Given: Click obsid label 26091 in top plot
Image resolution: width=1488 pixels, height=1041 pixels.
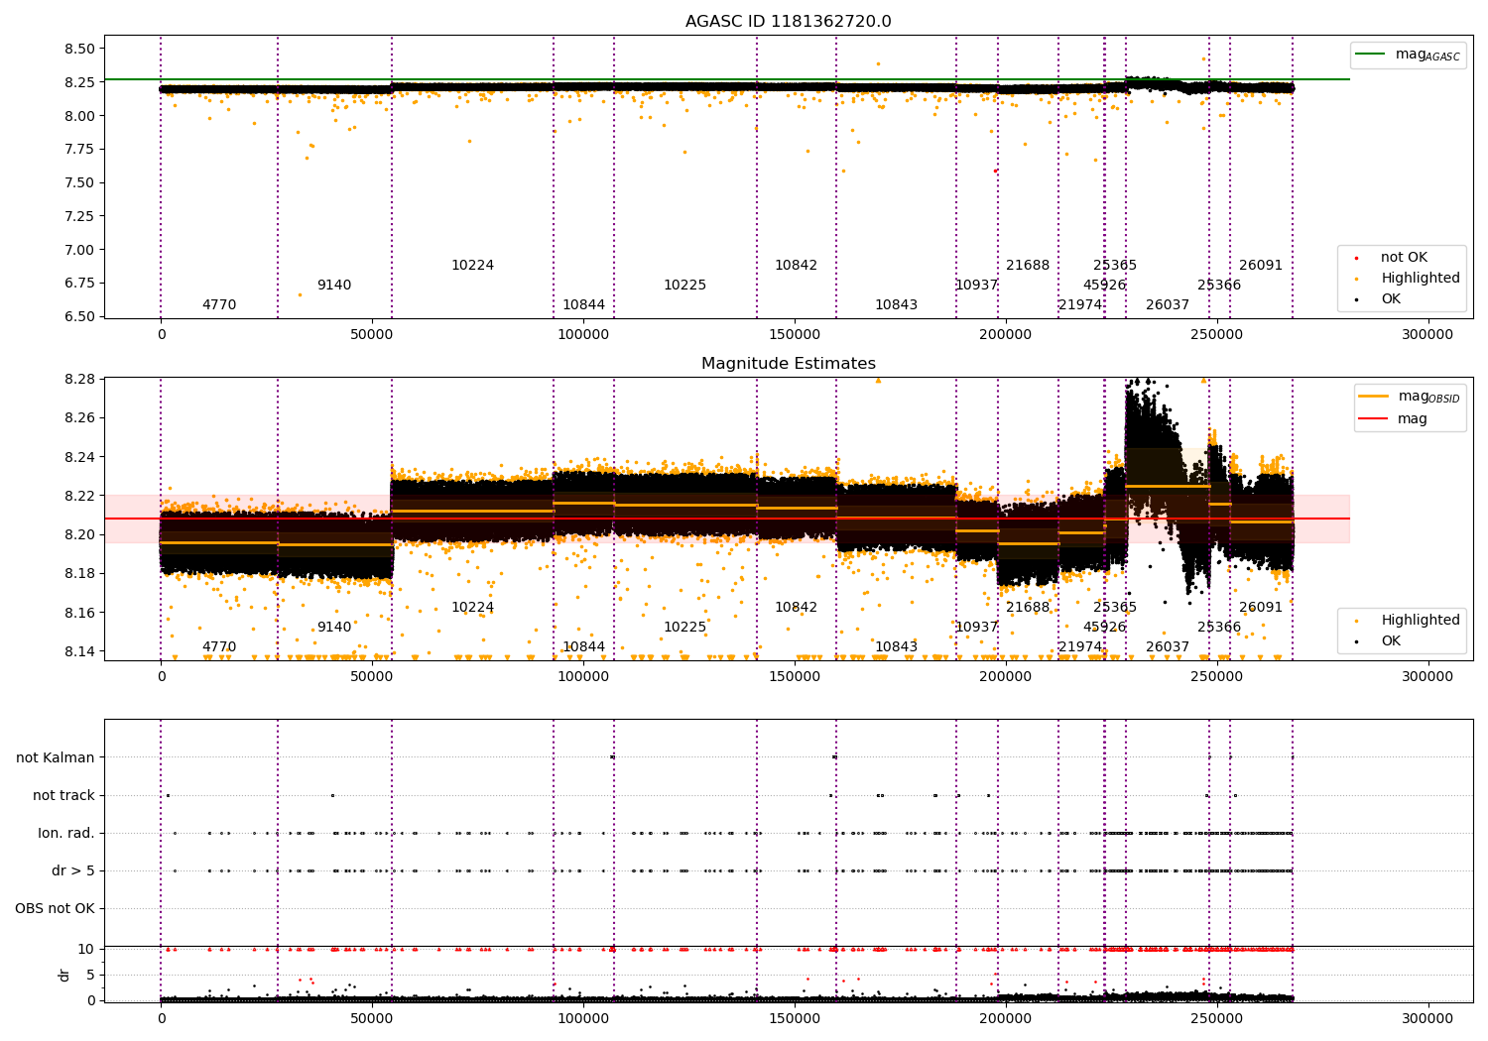Looking at the screenshot, I should (x=1261, y=266).
